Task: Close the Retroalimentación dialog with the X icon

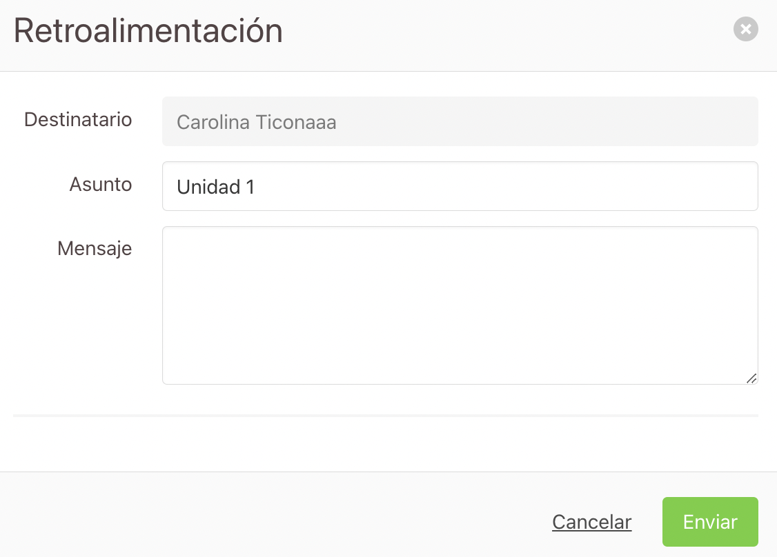Action: pyautogui.click(x=746, y=29)
